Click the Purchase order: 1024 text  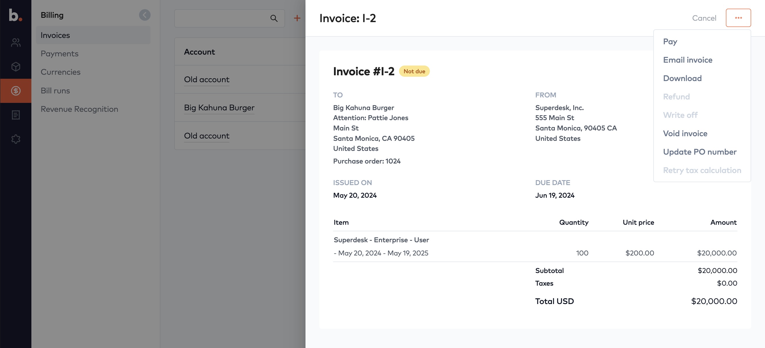pos(367,161)
